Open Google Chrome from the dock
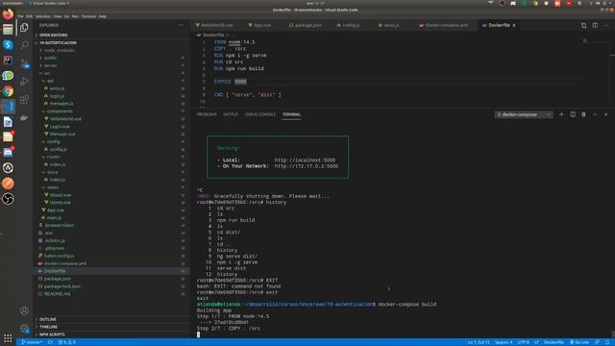 click(8, 91)
